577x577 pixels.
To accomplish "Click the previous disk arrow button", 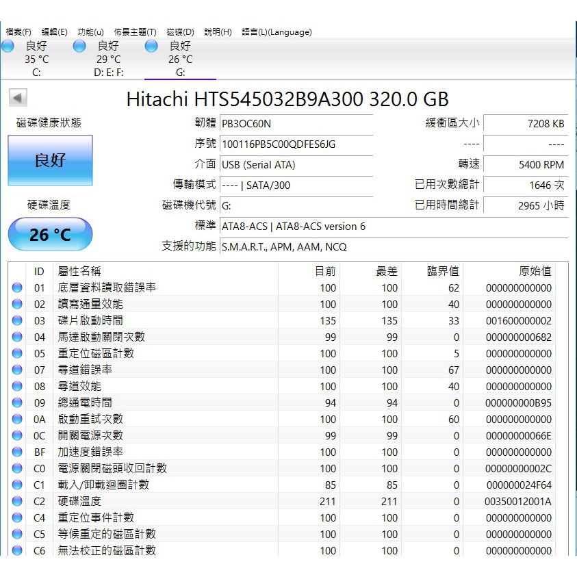I will click(18, 98).
